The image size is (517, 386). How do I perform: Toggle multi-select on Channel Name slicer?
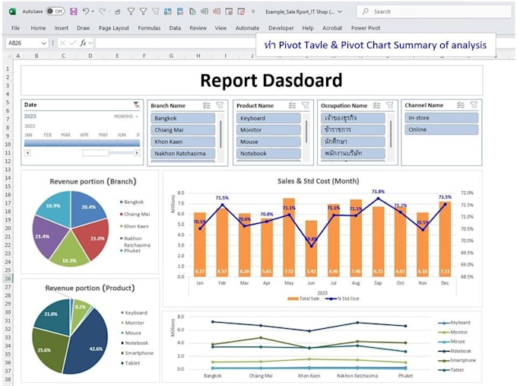tap(461, 105)
